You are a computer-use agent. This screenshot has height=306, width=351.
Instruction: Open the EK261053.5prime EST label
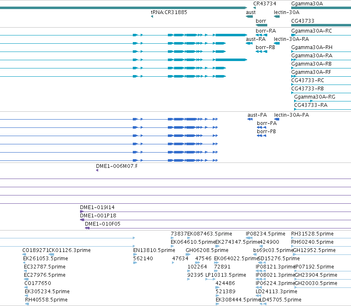[45, 259]
